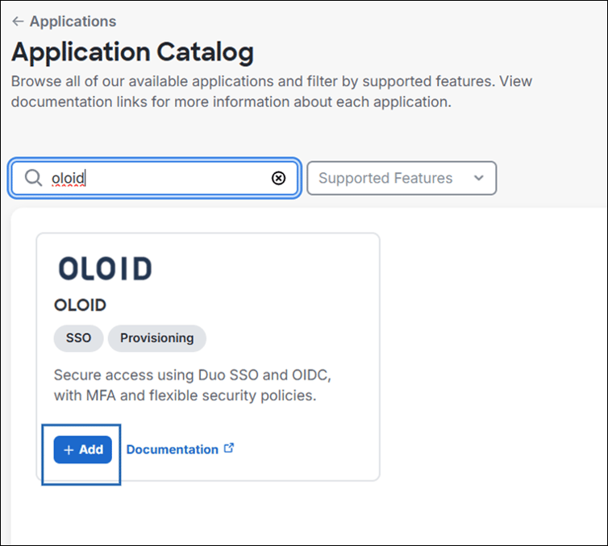Click the 'Browse all of our available applications' text

[x=272, y=91]
